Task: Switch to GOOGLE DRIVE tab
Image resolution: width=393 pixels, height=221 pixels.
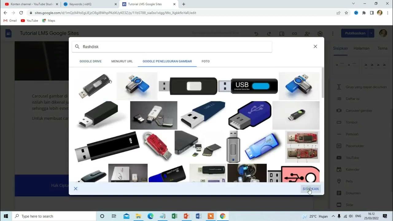Action: [x=91, y=61]
